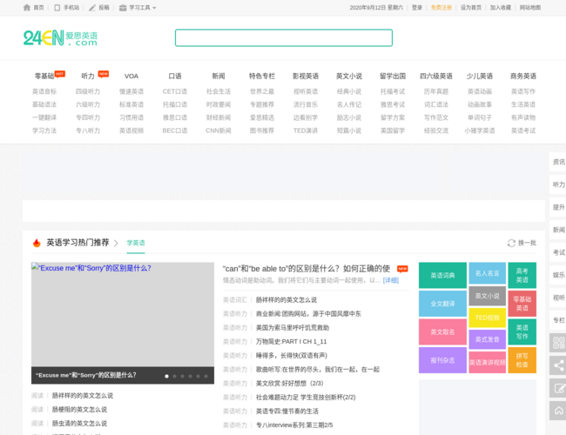
Task: Click the CNN新闻 submenu link
Action: coord(219,130)
